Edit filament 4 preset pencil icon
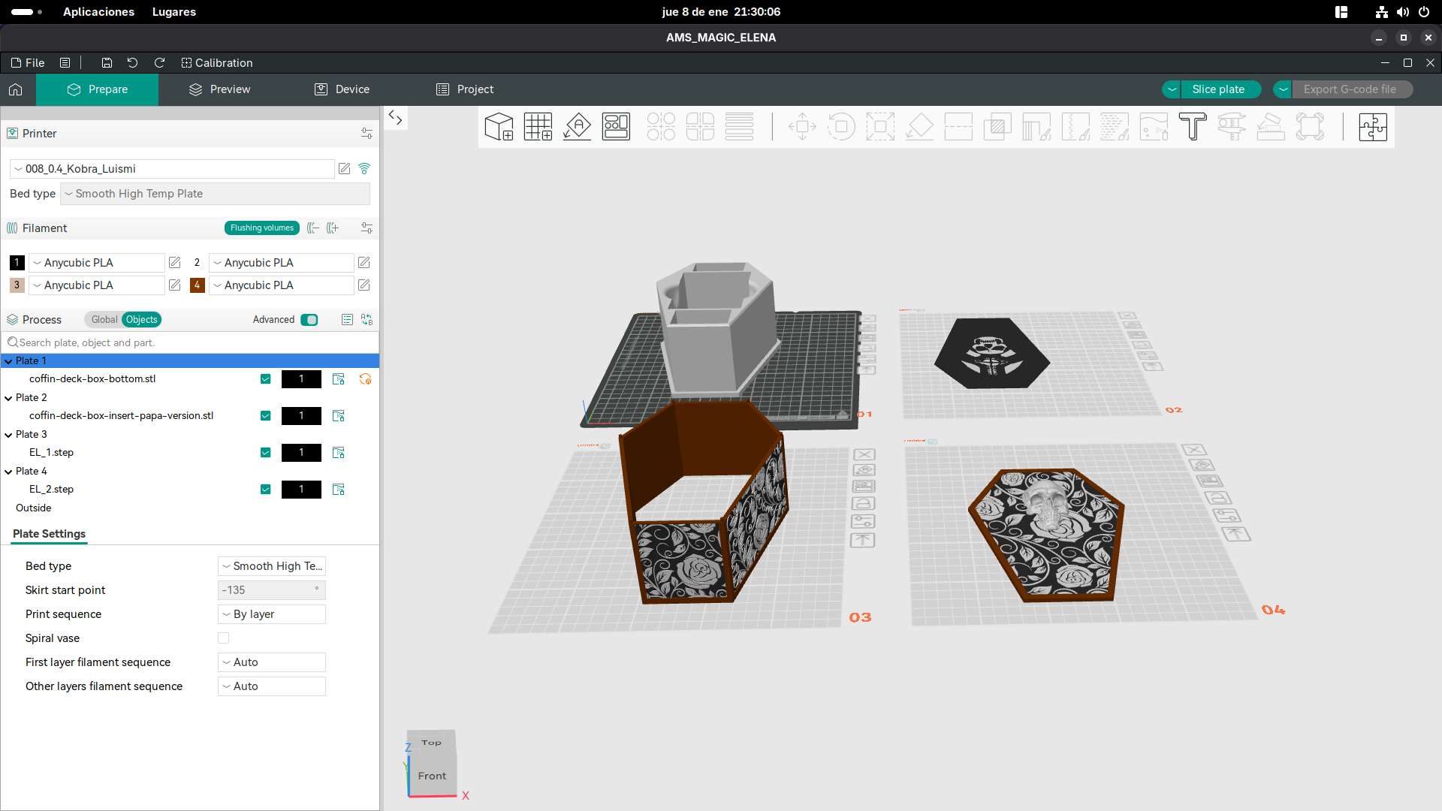The image size is (1442, 811). coord(364,285)
